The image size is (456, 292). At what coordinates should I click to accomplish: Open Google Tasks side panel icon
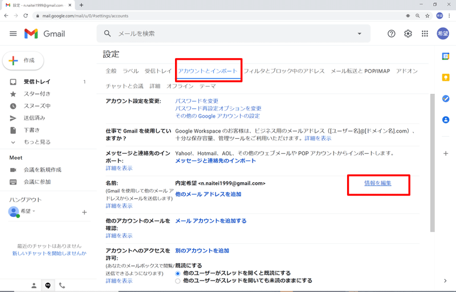click(446, 98)
